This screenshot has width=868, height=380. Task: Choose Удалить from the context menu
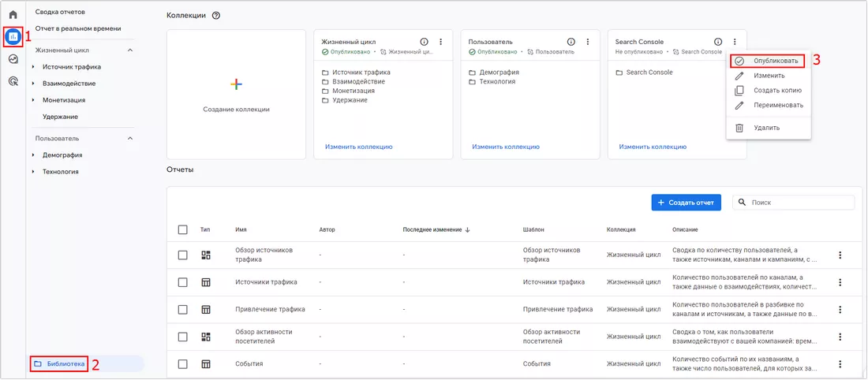pos(769,128)
